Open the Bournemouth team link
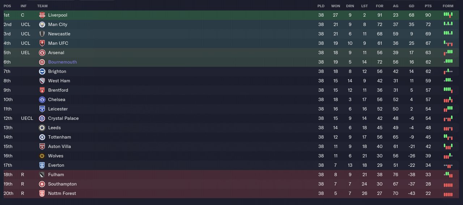The image size is (463, 205). pyautogui.click(x=63, y=62)
